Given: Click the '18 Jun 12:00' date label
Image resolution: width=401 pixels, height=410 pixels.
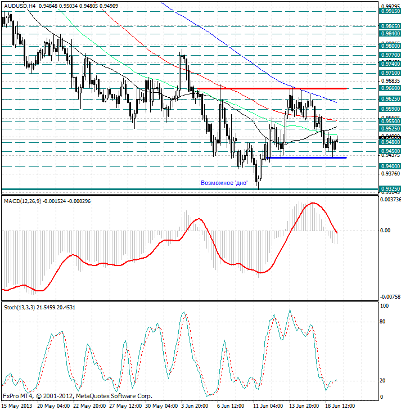Looking at the screenshot, I should pos(341,406).
